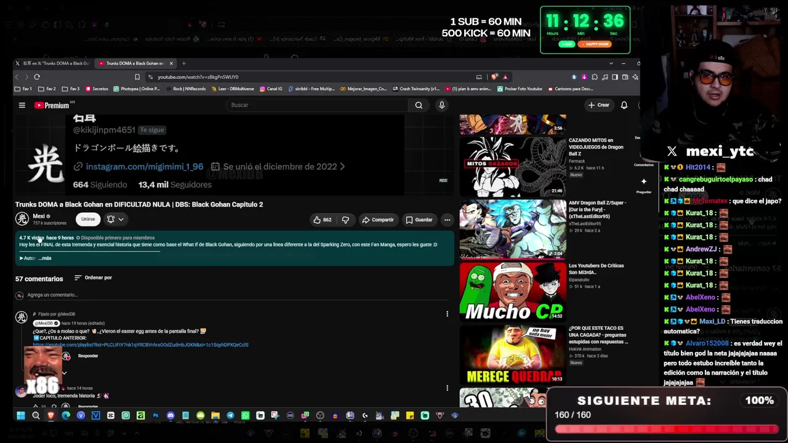Image resolution: width=788 pixels, height=443 pixels.
Task: Open the Photopea bookmark
Action: pyautogui.click(x=136, y=89)
